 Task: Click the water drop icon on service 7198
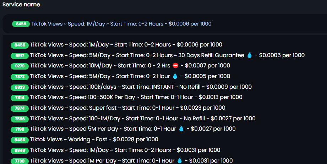(x=181, y=129)
